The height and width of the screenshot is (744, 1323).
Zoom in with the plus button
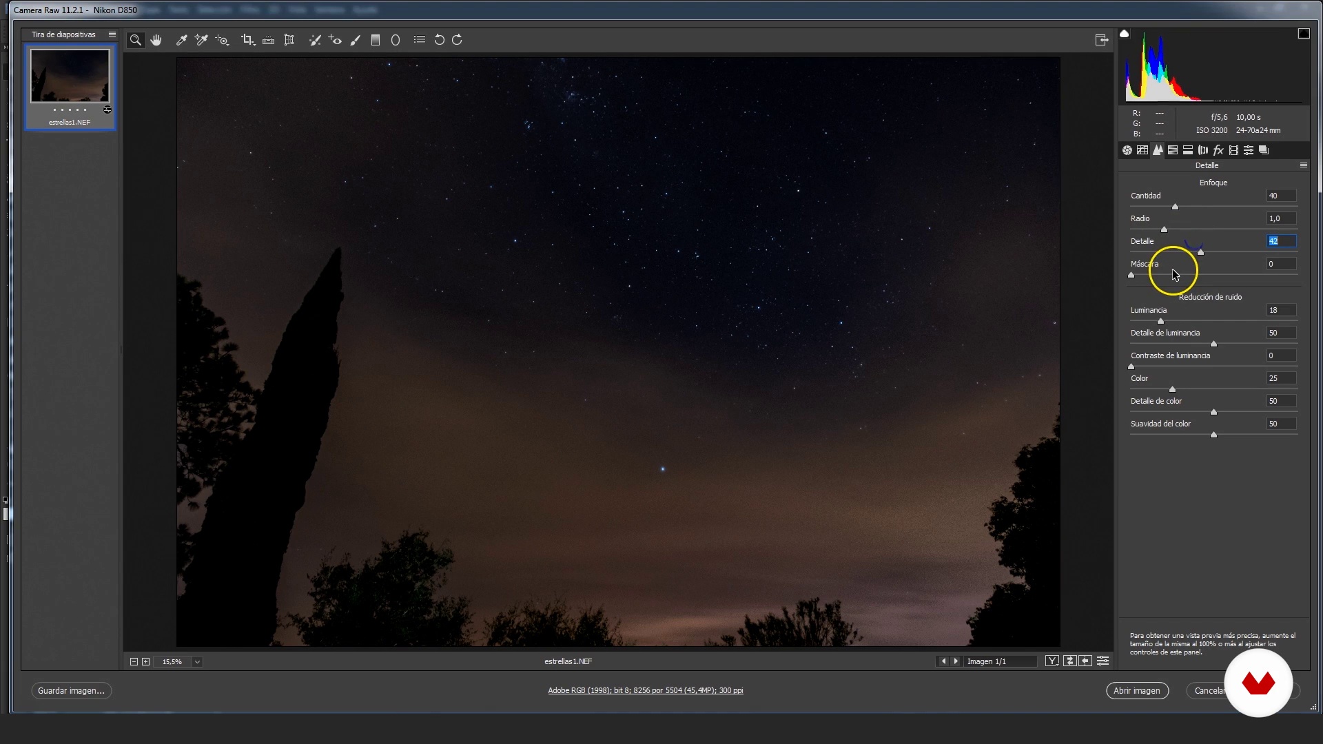click(x=145, y=662)
